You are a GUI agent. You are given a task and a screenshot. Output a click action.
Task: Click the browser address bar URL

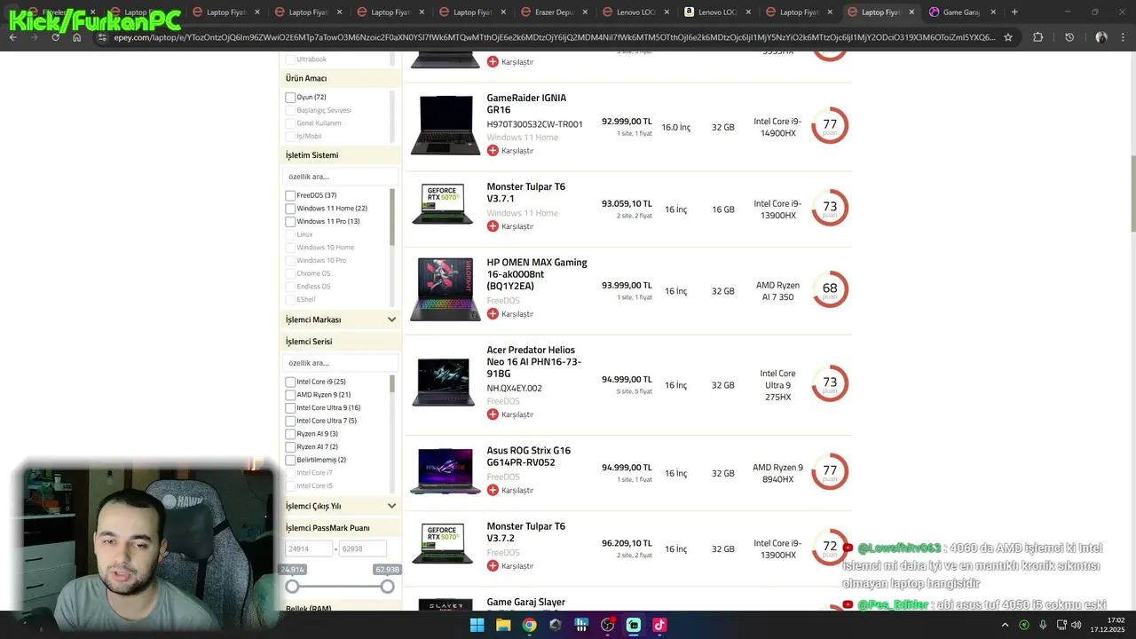click(x=555, y=37)
